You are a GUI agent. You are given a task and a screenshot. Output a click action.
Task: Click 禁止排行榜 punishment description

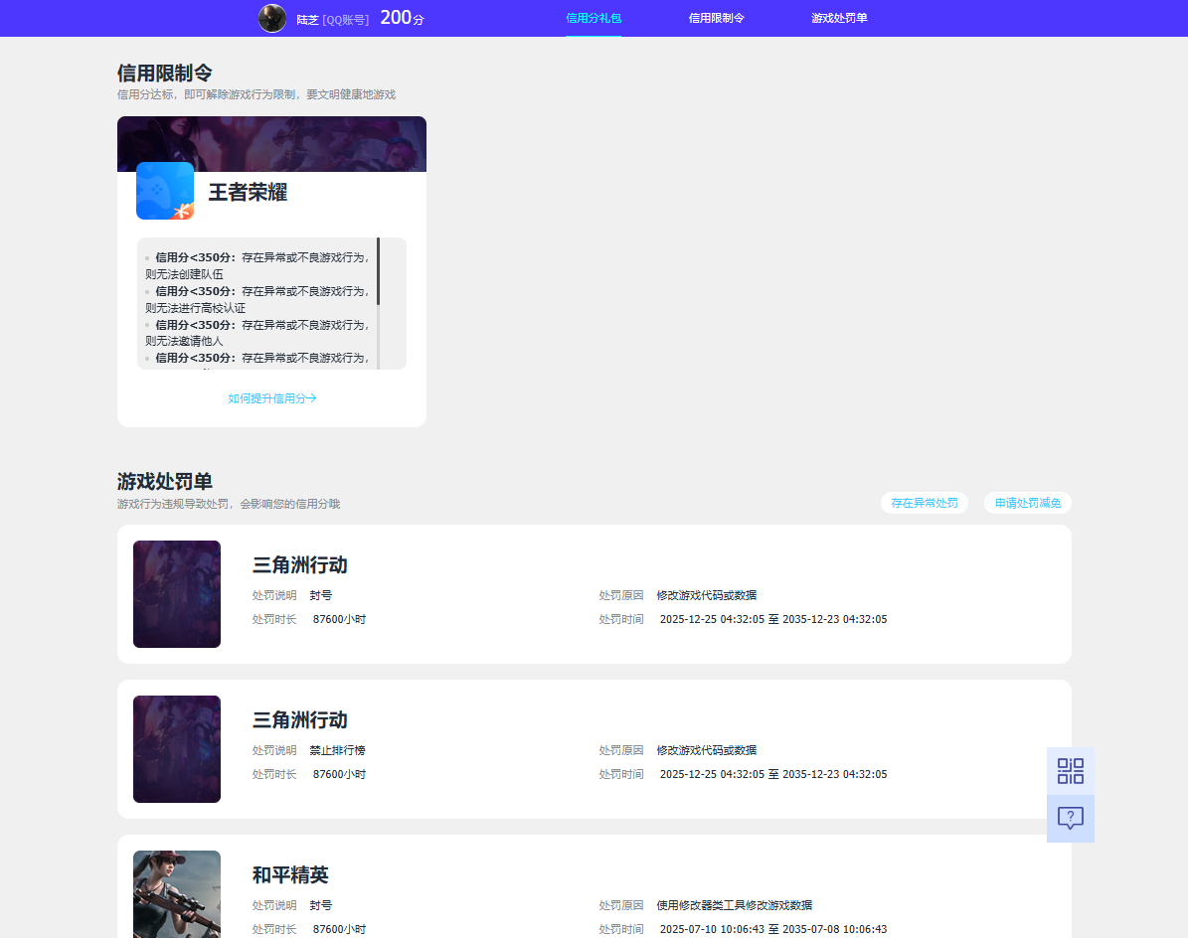tap(337, 750)
